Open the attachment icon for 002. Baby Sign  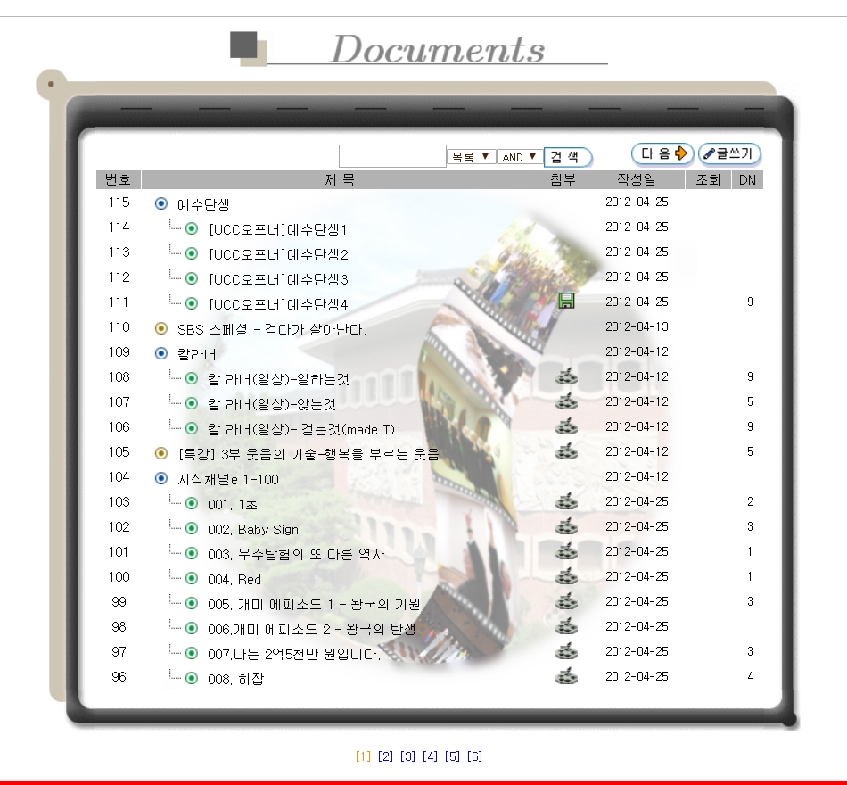tap(566, 525)
